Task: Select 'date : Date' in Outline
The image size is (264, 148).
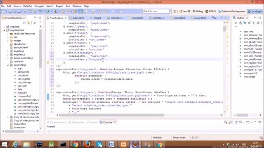Action: click(x=249, y=77)
